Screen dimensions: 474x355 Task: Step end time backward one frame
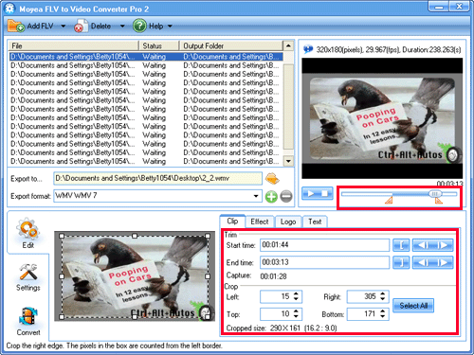point(423,262)
